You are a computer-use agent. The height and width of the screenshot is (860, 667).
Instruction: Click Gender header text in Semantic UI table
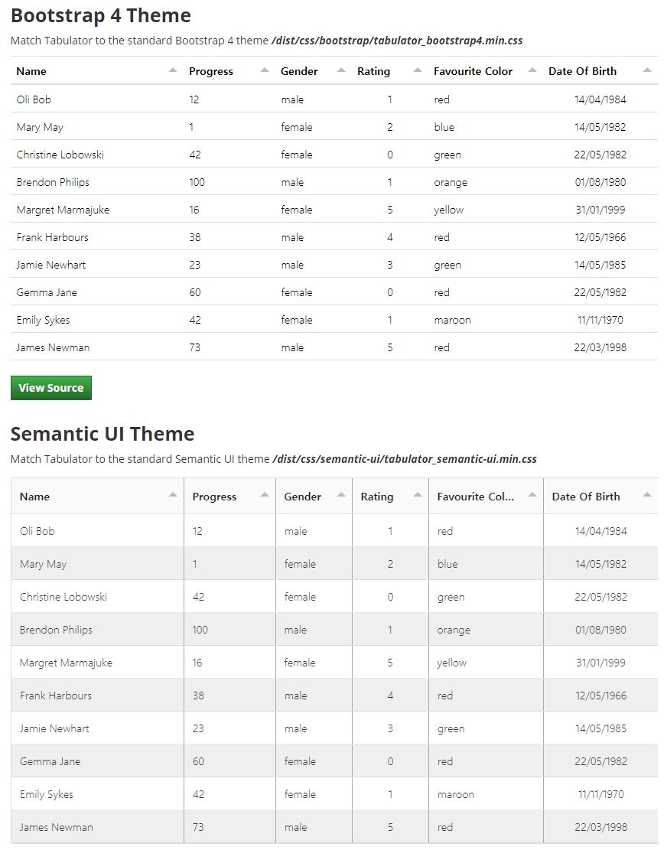[x=302, y=497]
